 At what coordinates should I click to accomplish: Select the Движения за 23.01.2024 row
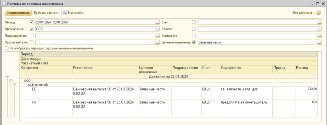click(x=169, y=77)
